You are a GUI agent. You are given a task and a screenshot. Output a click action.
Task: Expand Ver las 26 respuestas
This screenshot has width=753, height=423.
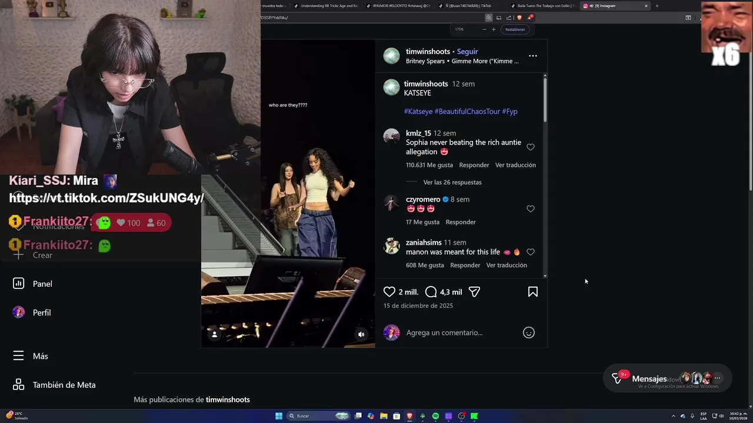452,182
